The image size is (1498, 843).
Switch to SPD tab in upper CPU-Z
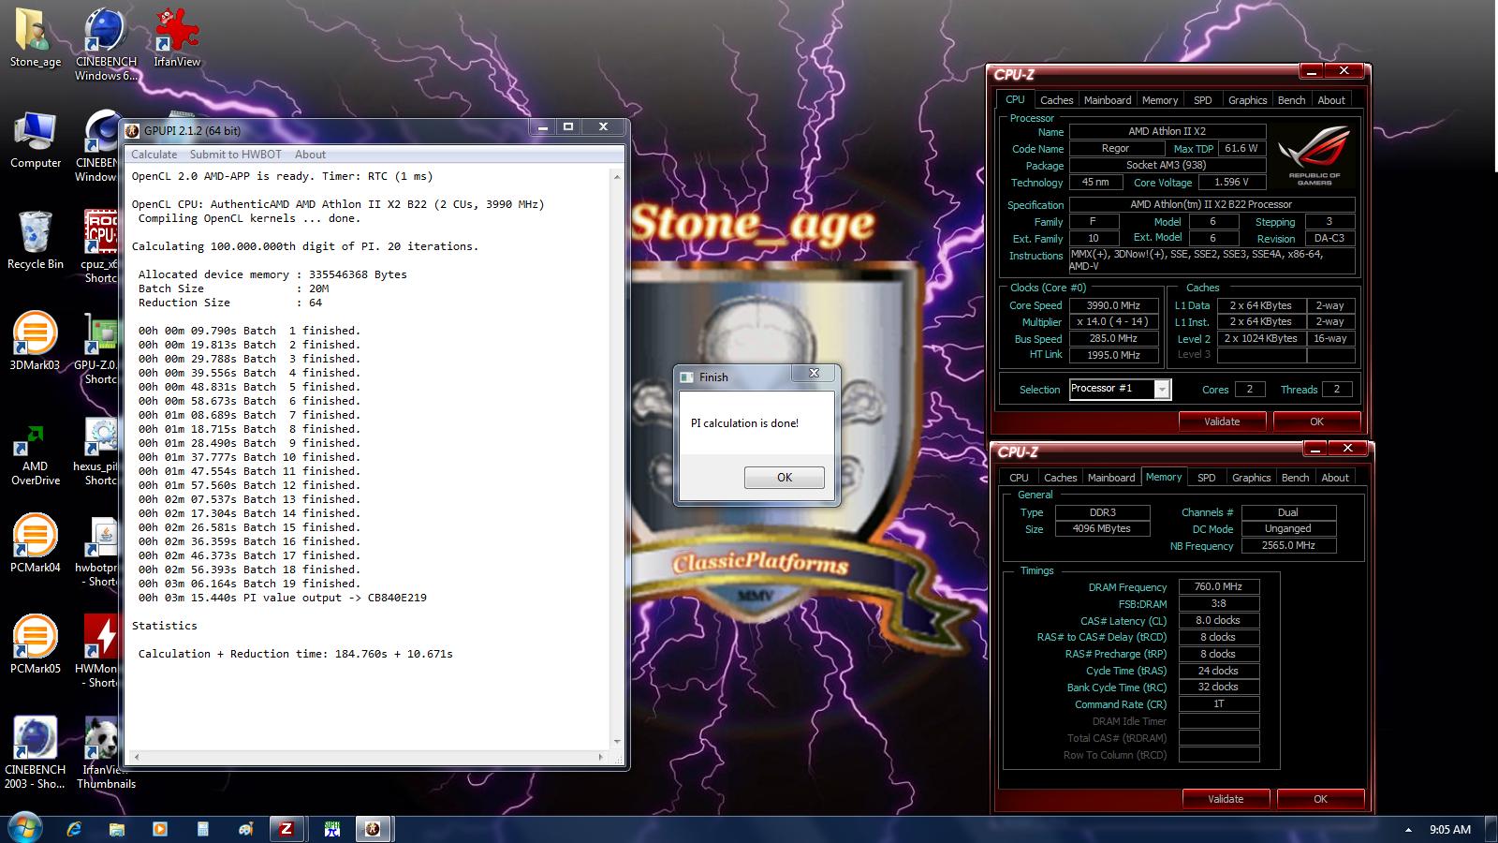click(1203, 100)
